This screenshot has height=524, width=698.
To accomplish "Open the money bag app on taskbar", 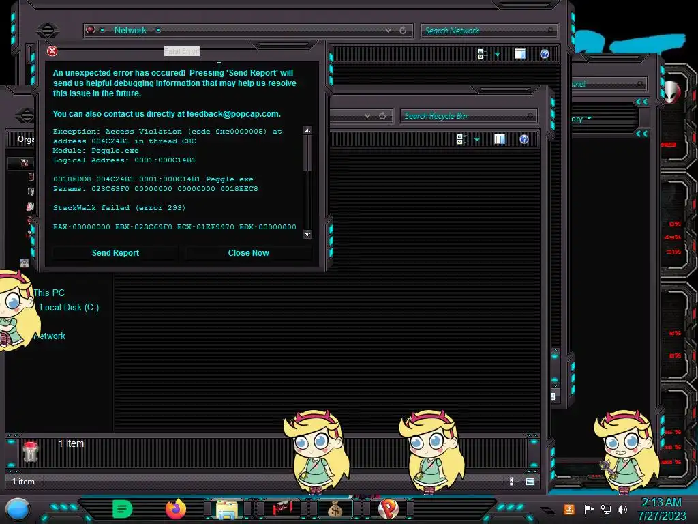I will [x=335, y=509].
